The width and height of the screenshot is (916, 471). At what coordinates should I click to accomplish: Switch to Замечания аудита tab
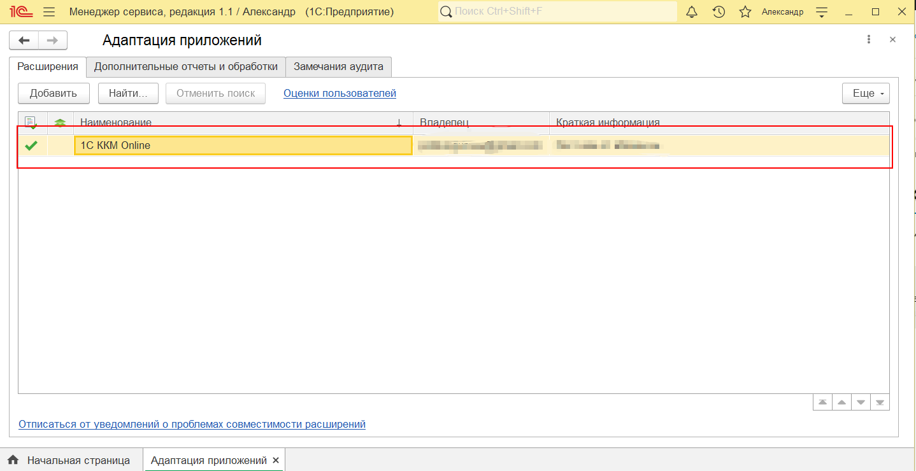[x=338, y=66]
